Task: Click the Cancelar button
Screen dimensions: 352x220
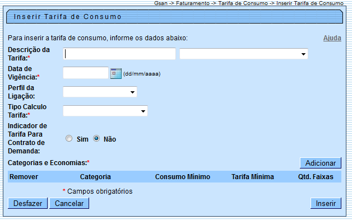Action: pyautogui.click(x=69, y=203)
